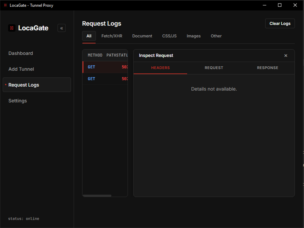View the RESPONSE inspector tab
The image size is (304, 228).
(x=268, y=68)
